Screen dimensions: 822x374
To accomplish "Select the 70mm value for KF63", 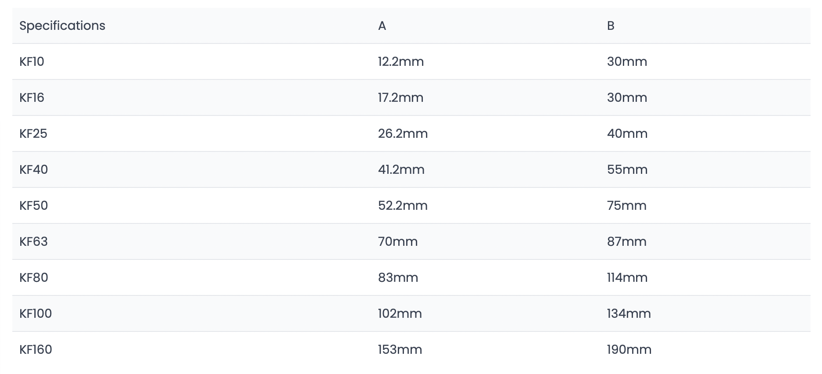I will [398, 241].
